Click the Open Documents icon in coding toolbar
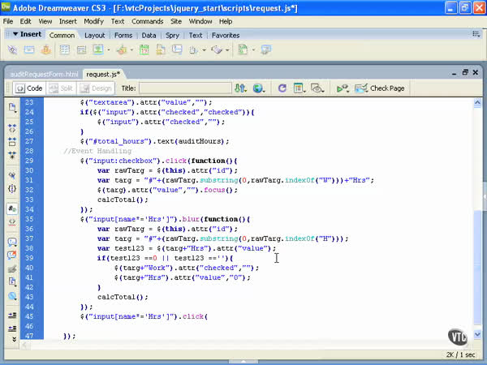 tap(12, 107)
